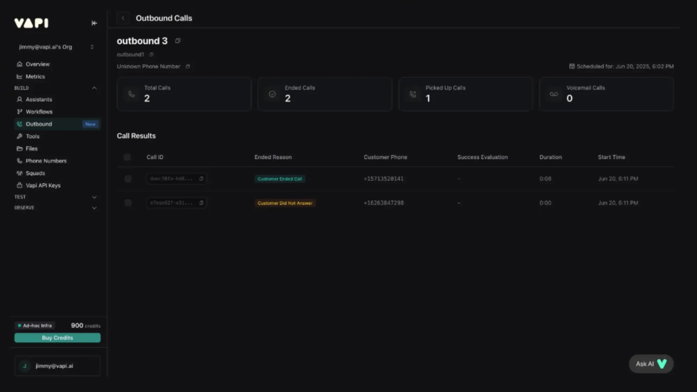697x392 pixels.
Task: Collapse the BUILD section chevron
Action: (x=94, y=88)
